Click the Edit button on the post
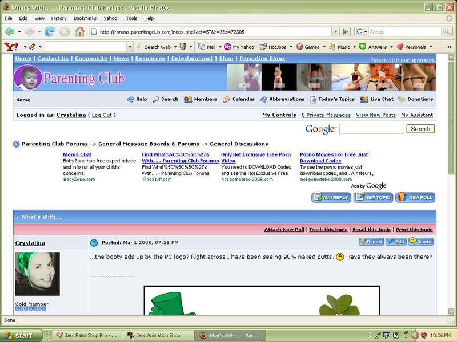 [x=396, y=242]
